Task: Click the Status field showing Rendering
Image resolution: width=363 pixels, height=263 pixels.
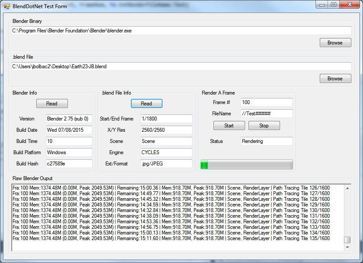Action: tap(267, 141)
